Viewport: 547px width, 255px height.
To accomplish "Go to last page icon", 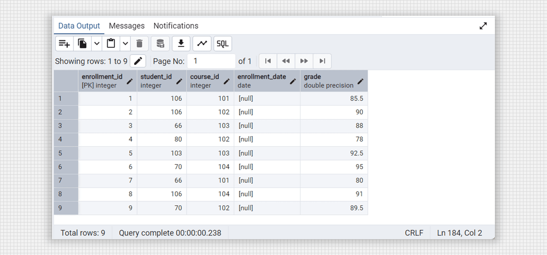I will click(x=322, y=61).
